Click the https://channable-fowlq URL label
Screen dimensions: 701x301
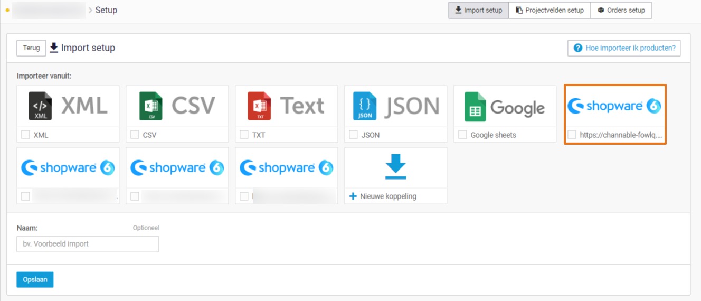(621, 135)
